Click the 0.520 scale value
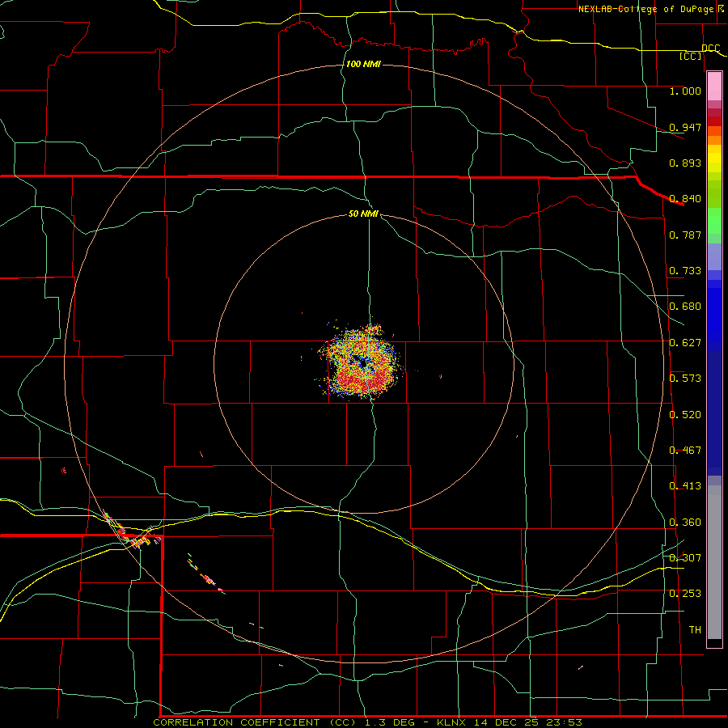This screenshot has width=728, height=728. coord(685,415)
